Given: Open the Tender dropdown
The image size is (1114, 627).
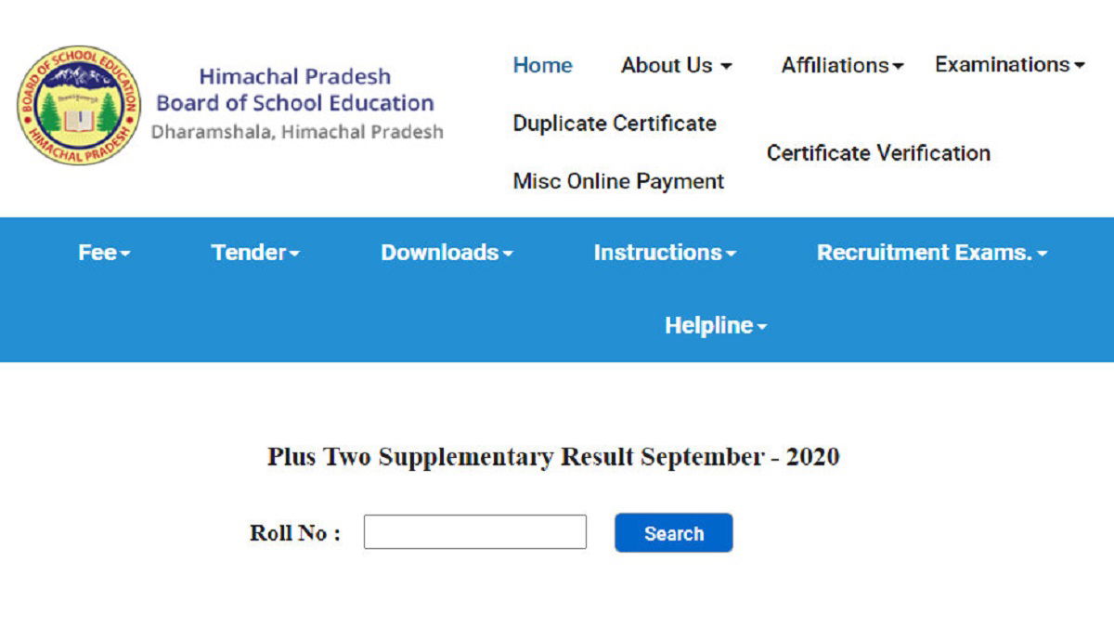Looking at the screenshot, I should (x=253, y=252).
